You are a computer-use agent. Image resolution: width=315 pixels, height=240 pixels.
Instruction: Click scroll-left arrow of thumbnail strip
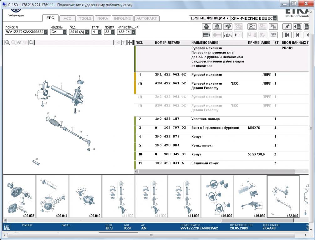[x=5, y=220]
